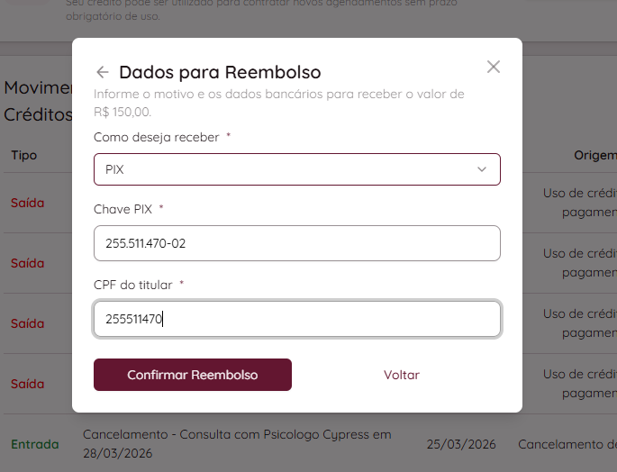Click the Chave PIX input field
The width and height of the screenshot is (617, 472).
296,243
